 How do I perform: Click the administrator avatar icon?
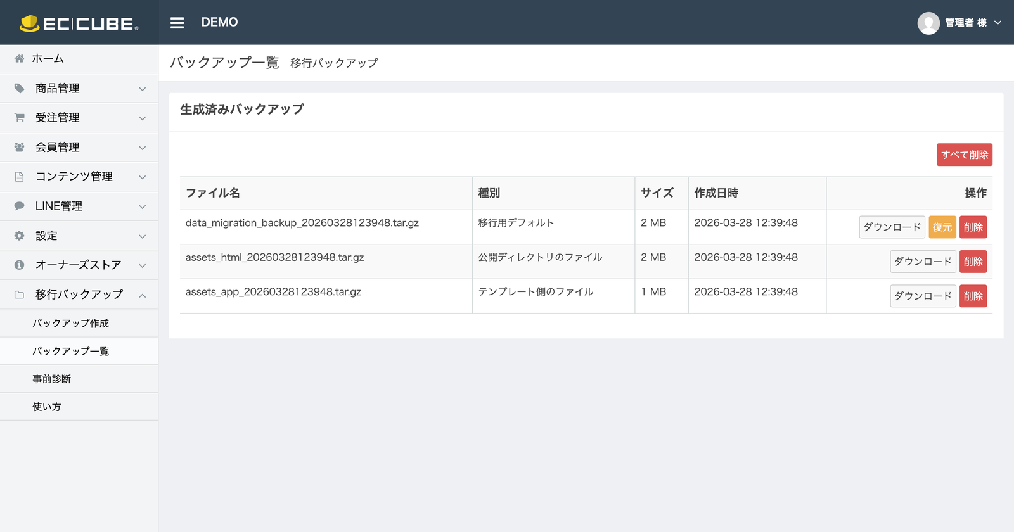[x=928, y=23]
